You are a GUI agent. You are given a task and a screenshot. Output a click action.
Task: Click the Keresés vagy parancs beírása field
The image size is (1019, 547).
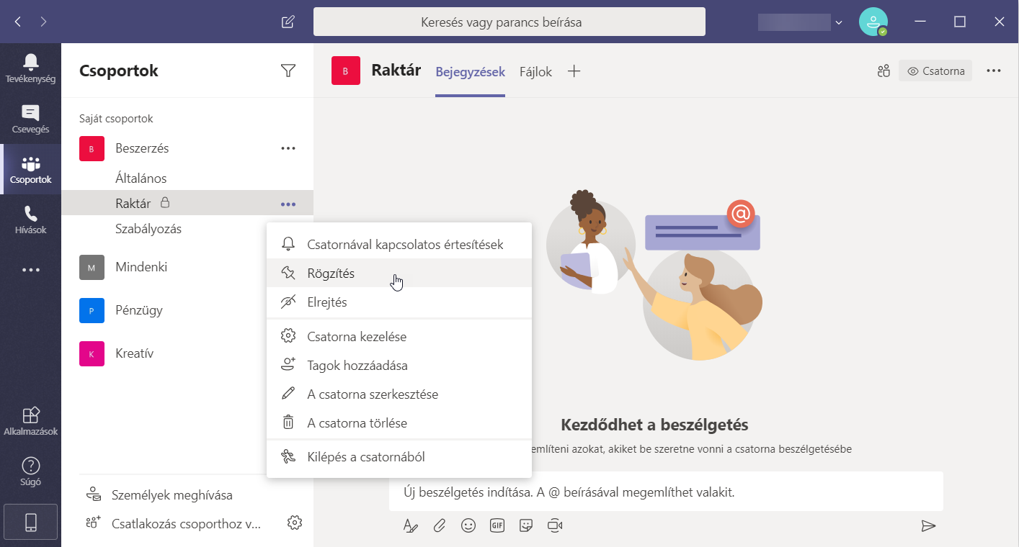(509, 22)
